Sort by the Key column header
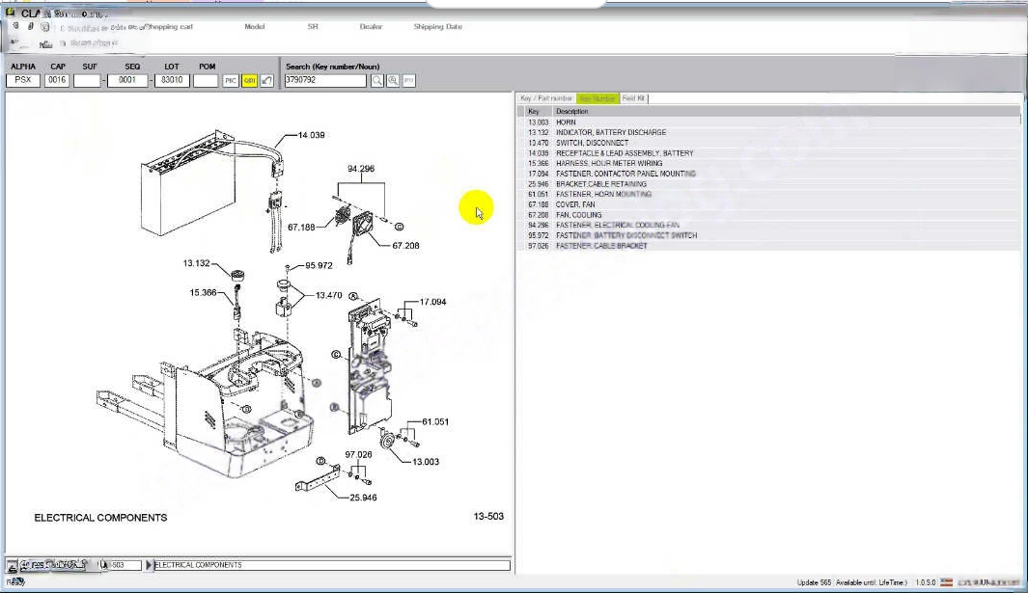The image size is (1028, 593). [x=534, y=111]
